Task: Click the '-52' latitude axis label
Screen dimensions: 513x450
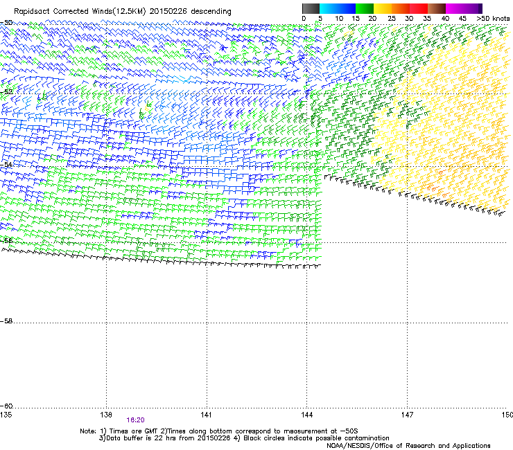Action: tap(6, 92)
